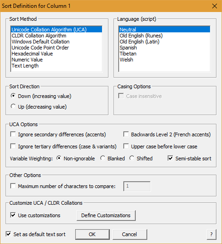The image size is (222, 244).
Task: Pick Welsh from Language list
Action: (164, 60)
